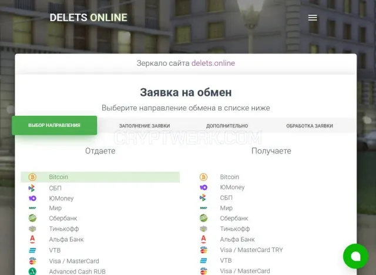Choose Advanced Cash RUB text
This screenshot has height=275, width=376.
tap(77, 271)
